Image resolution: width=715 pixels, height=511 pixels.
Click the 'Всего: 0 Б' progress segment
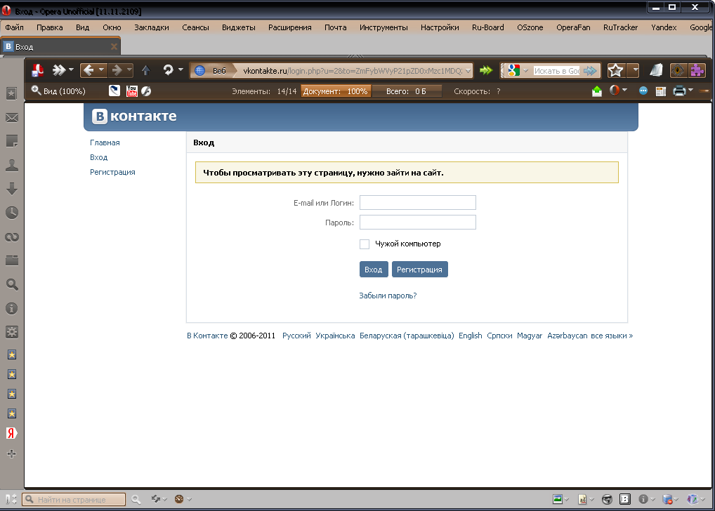click(x=406, y=91)
